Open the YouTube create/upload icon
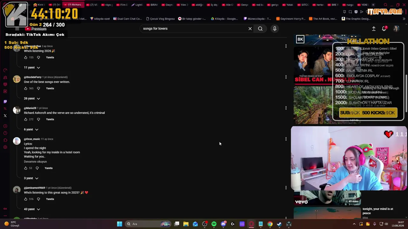 374,29
